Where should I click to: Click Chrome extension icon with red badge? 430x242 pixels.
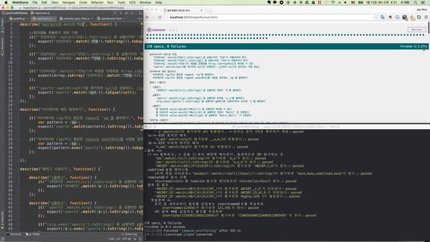404,17
